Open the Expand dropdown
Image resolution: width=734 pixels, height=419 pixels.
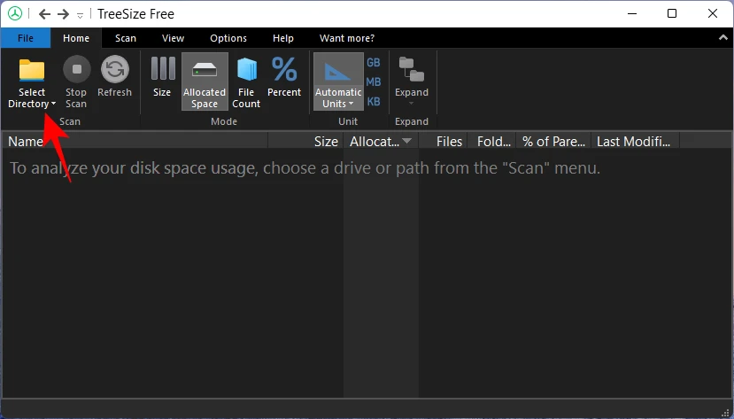point(411,80)
